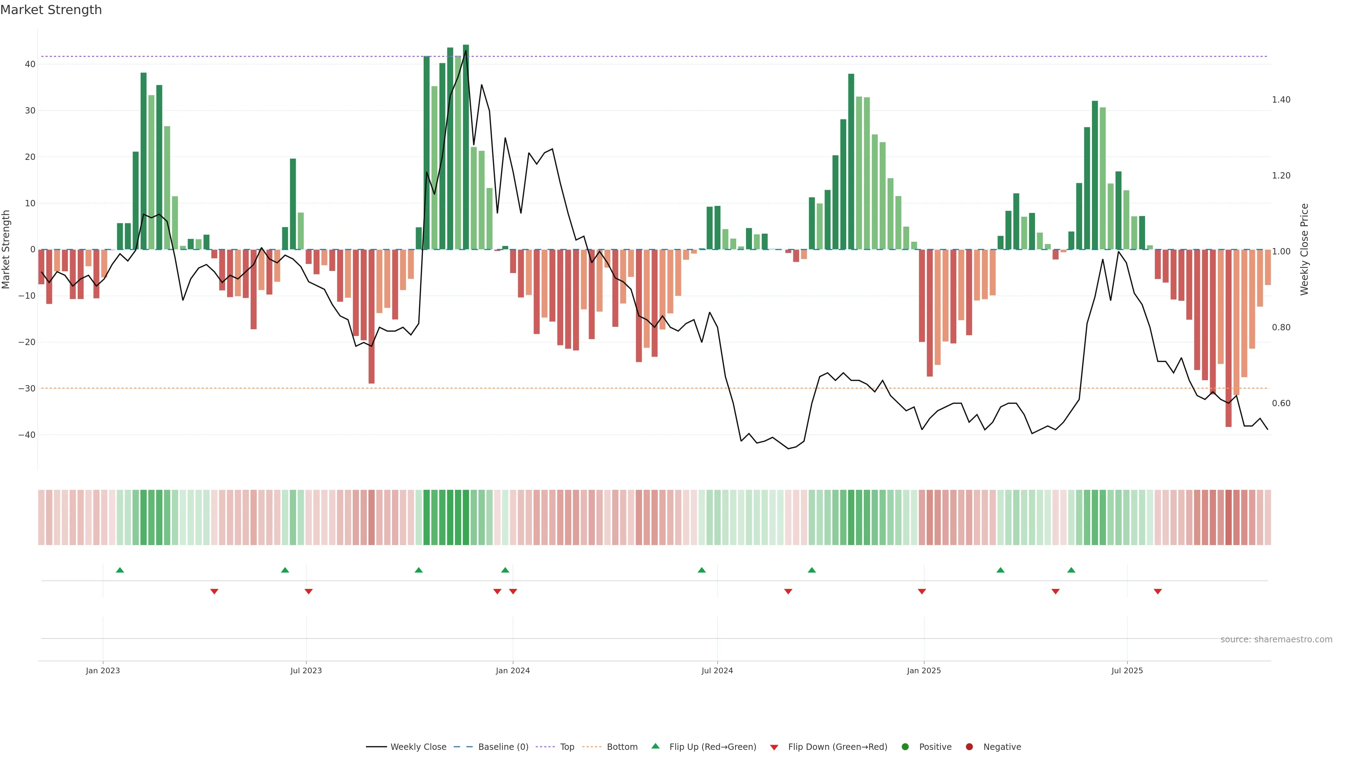Click the first green flip-up marker after Jan 2023

point(120,570)
